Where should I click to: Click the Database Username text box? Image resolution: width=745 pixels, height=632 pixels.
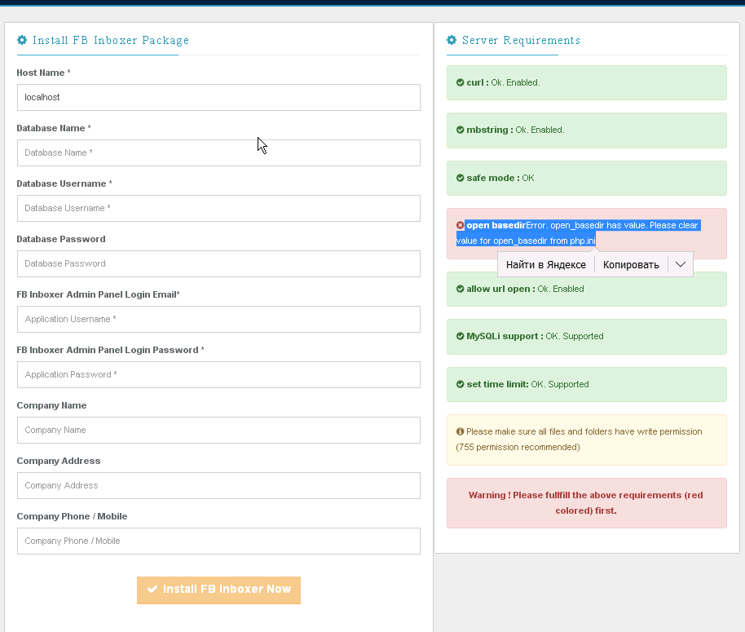tap(218, 208)
